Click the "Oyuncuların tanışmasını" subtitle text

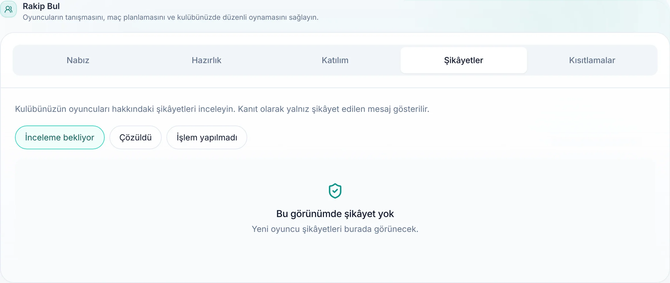pyautogui.click(x=171, y=17)
